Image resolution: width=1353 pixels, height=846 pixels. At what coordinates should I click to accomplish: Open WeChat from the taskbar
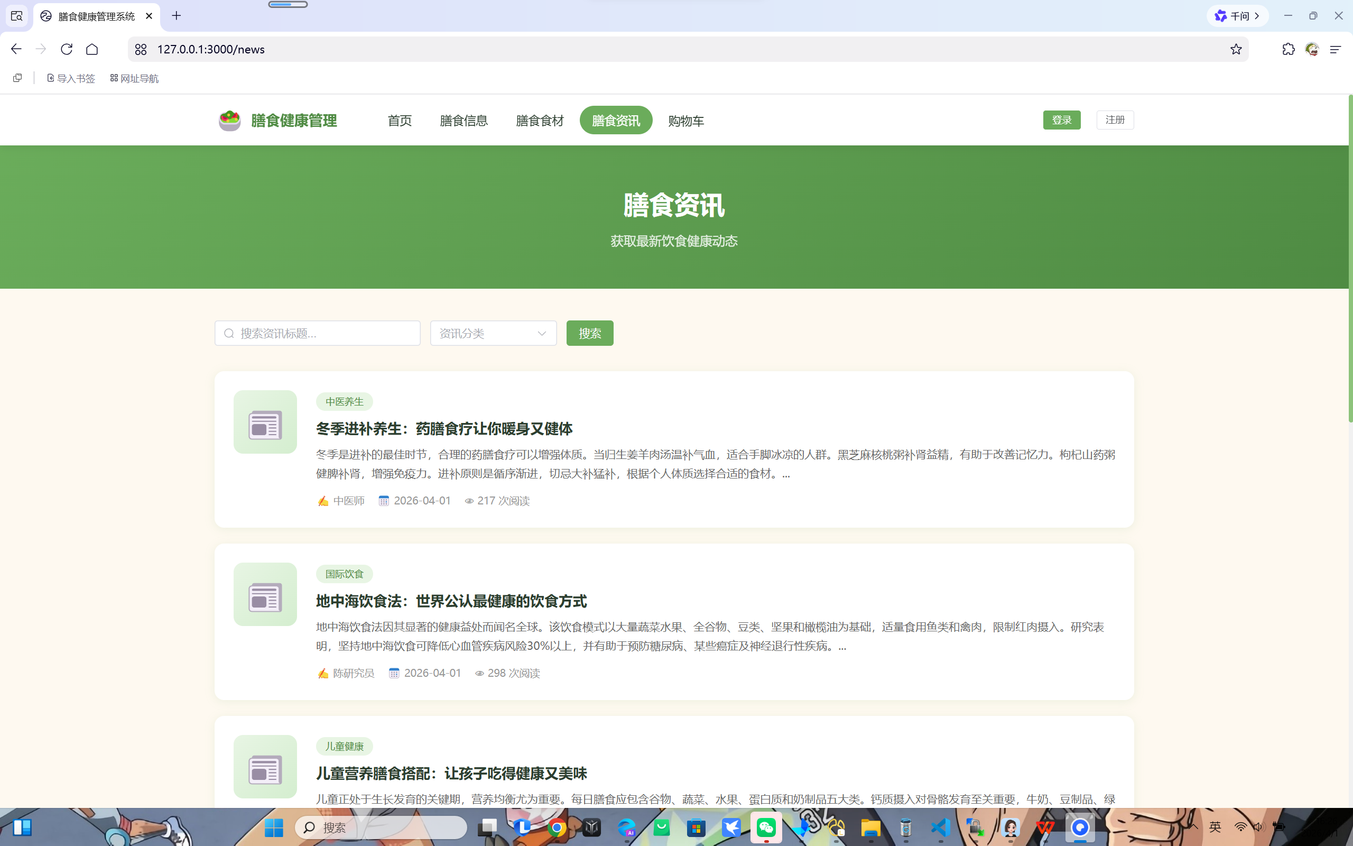[766, 827]
